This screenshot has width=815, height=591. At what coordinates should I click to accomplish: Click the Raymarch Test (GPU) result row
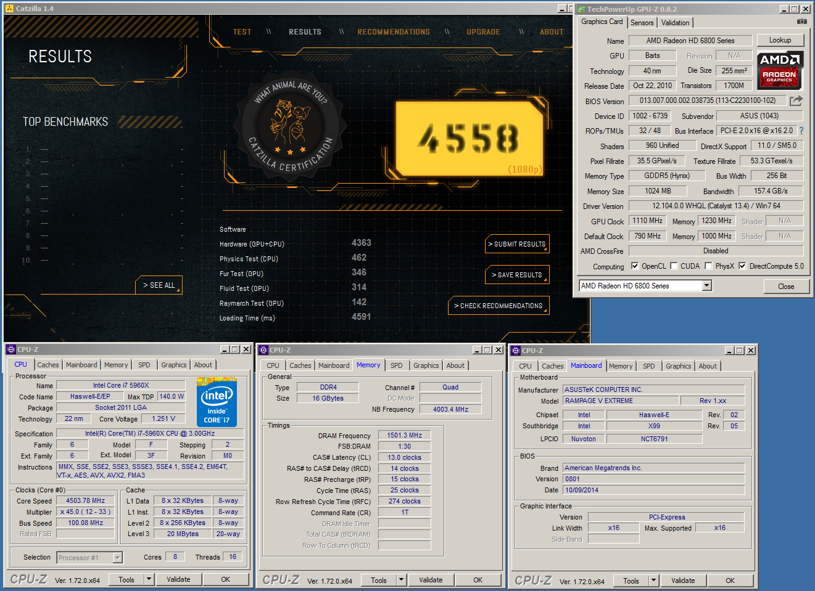[x=294, y=303]
